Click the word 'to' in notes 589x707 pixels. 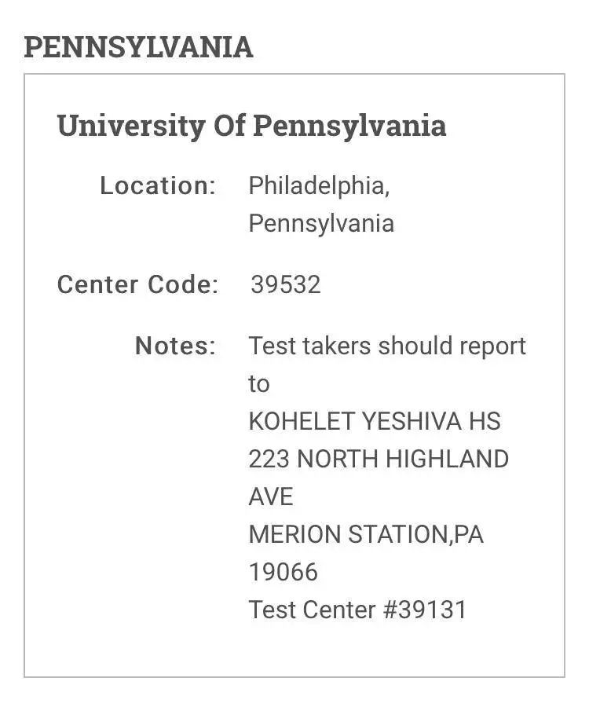[x=259, y=383]
